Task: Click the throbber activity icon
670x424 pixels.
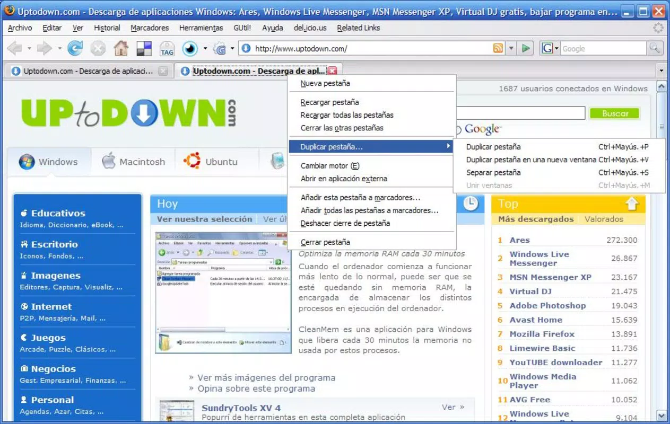Action: click(658, 28)
